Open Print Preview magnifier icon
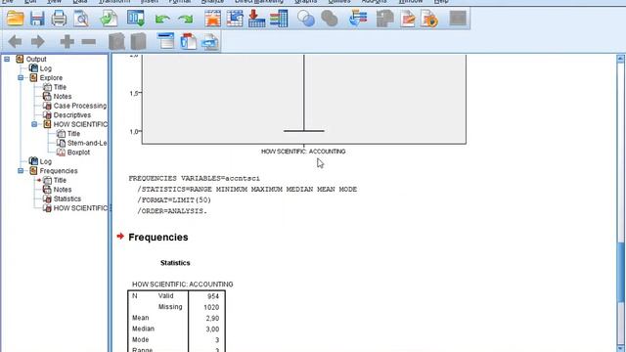Image resolution: width=626 pixels, height=352 pixels. pyautogui.click(x=81, y=19)
